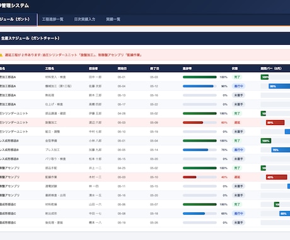Click the blue Gantt bar for 組立・調整
The width and height of the screenshot is (290, 240).
[x=287, y=131]
